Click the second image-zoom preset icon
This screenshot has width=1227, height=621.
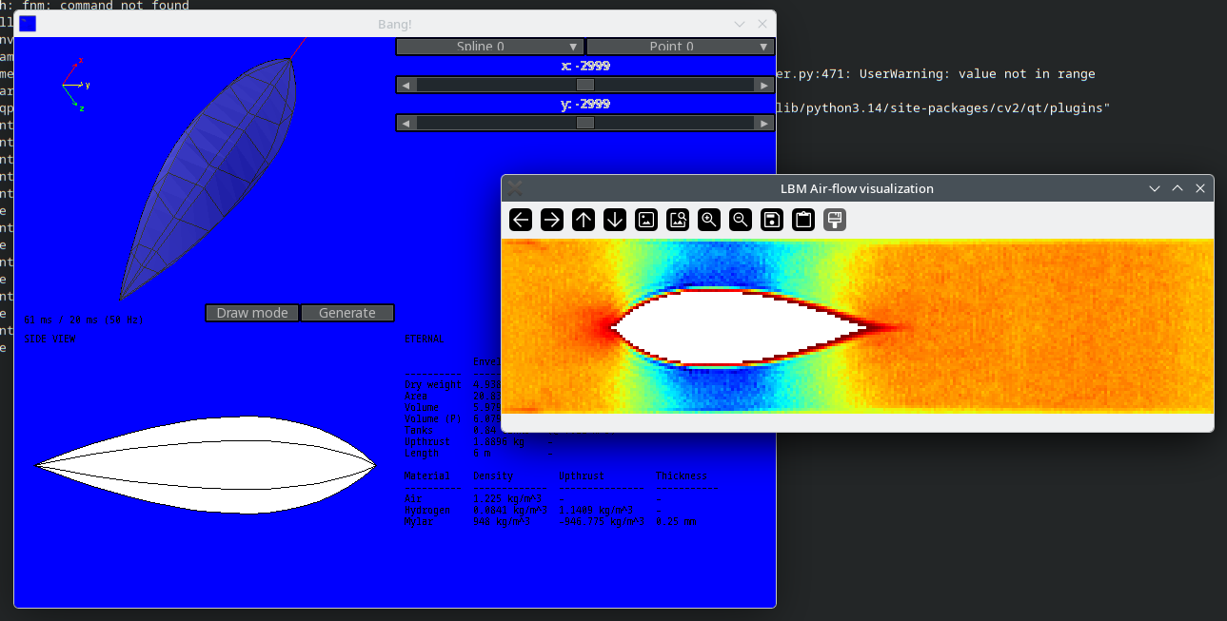pyautogui.click(x=678, y=220)
